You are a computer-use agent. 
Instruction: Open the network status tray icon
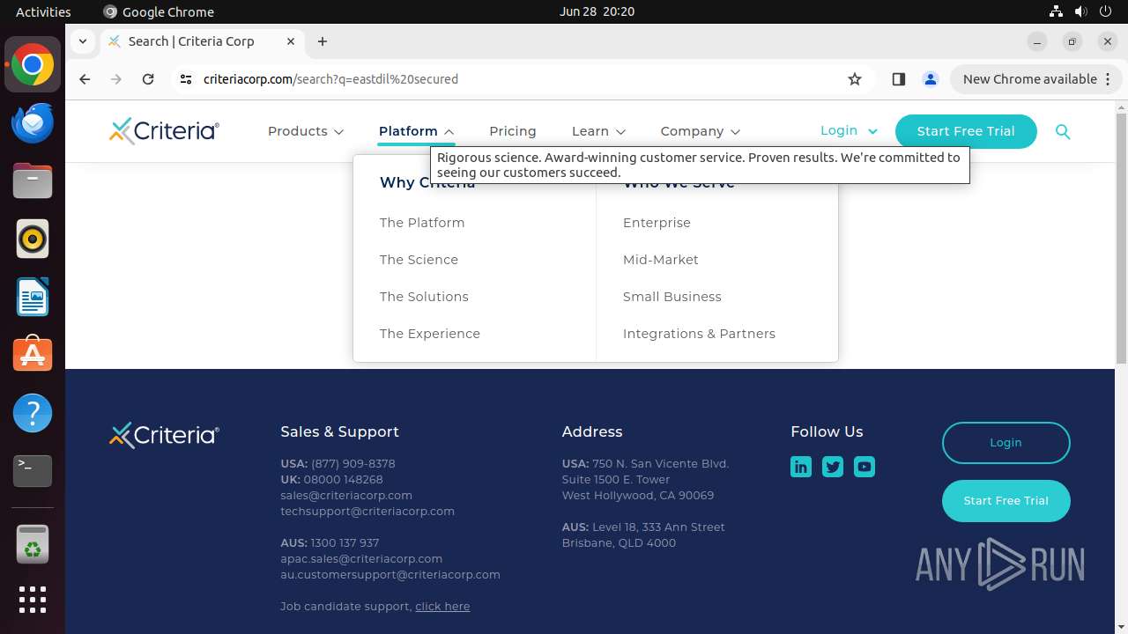[x=1056, y=11]
